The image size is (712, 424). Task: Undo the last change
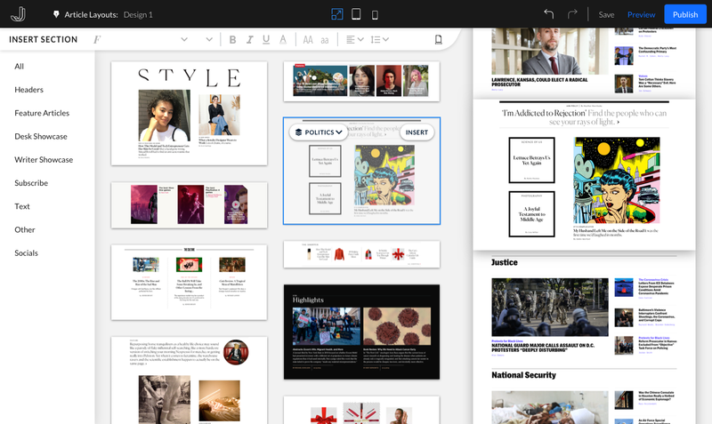549,14
